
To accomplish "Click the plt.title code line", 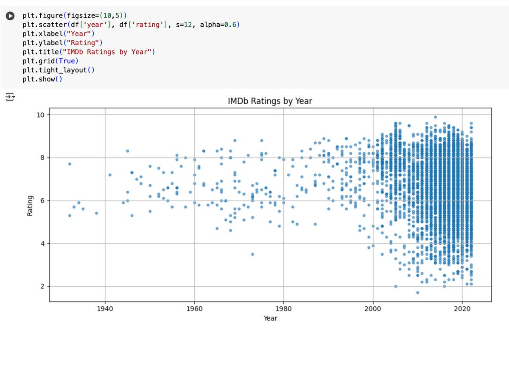I will pyautogui.click(x=89, y=52).
